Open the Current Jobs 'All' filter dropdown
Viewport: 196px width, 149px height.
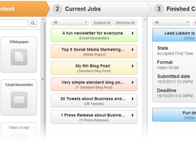70,23
